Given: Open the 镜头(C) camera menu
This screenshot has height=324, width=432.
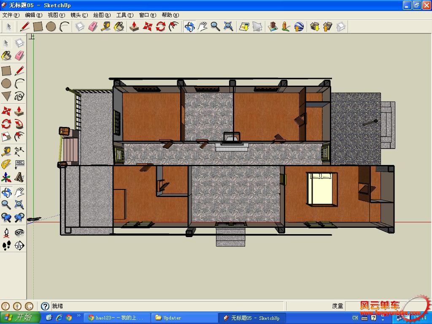Looking at the screenshot, I should click(x=79, y=15).
